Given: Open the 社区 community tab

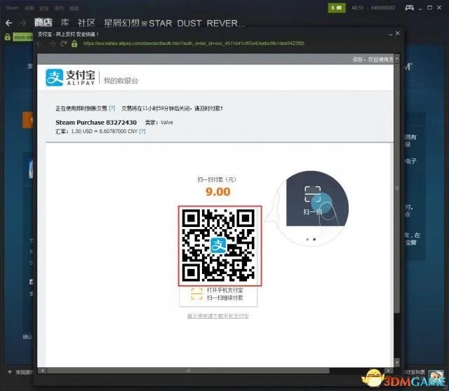Looking at the screenshot, I should point(86,22).
